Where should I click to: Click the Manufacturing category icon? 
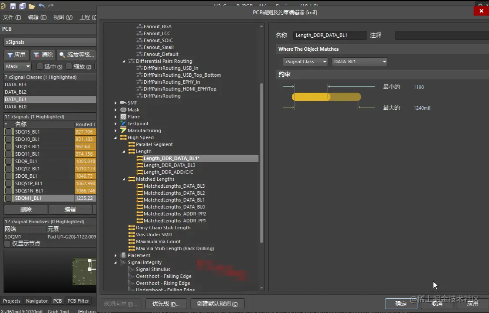(x=123, y=130)
